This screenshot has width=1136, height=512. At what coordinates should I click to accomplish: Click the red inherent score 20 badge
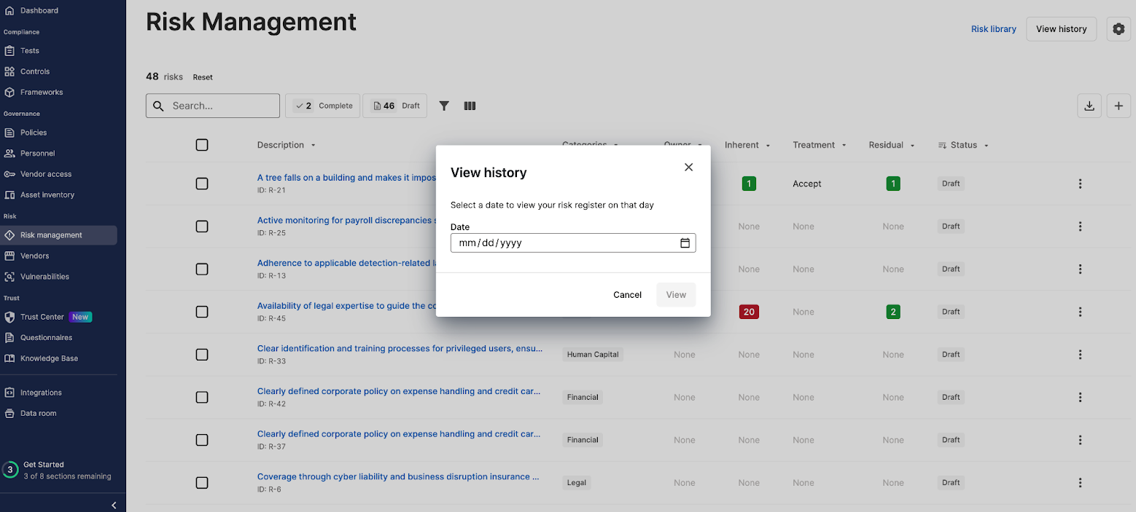click(x=749, y=312)
